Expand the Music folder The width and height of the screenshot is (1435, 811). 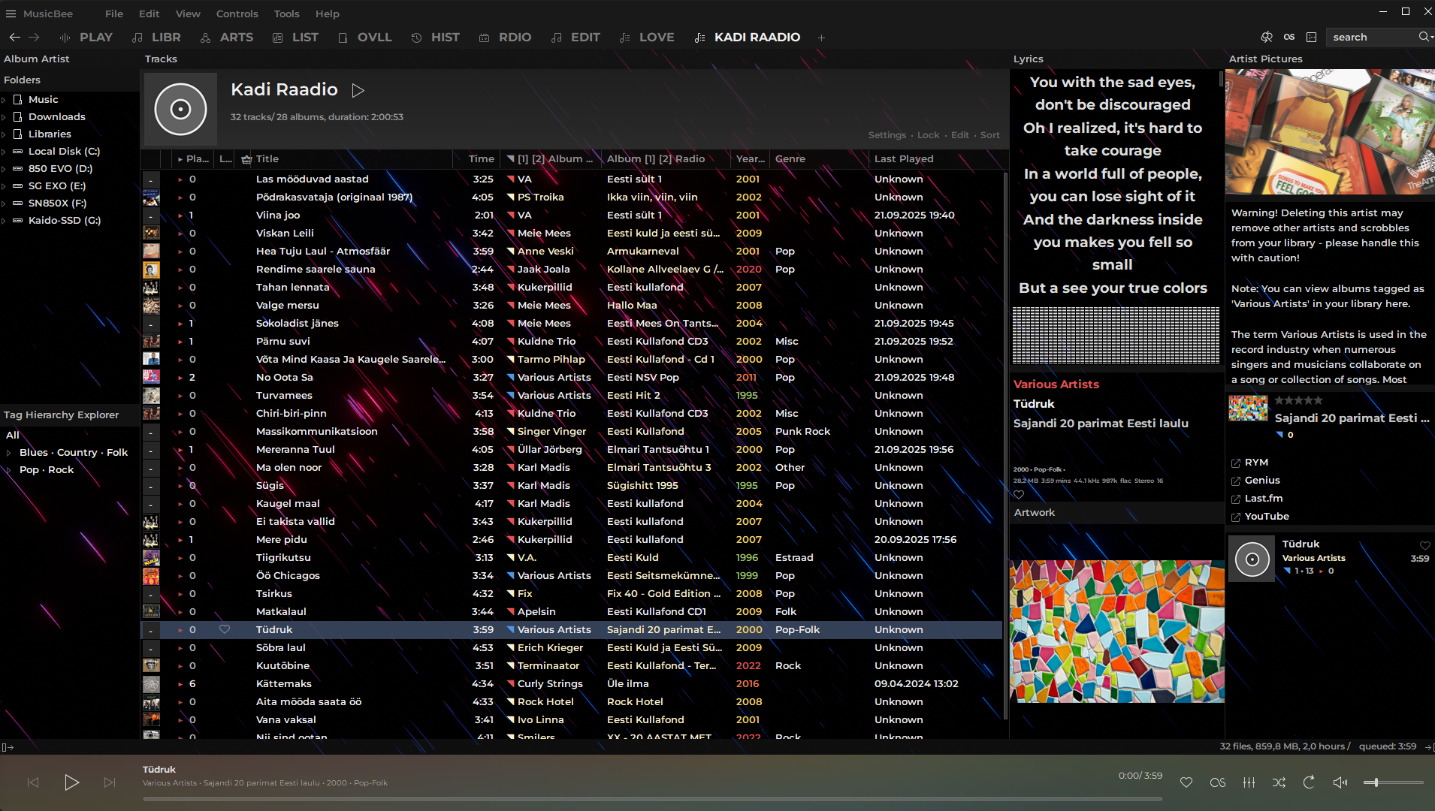(x=4, y=100)
